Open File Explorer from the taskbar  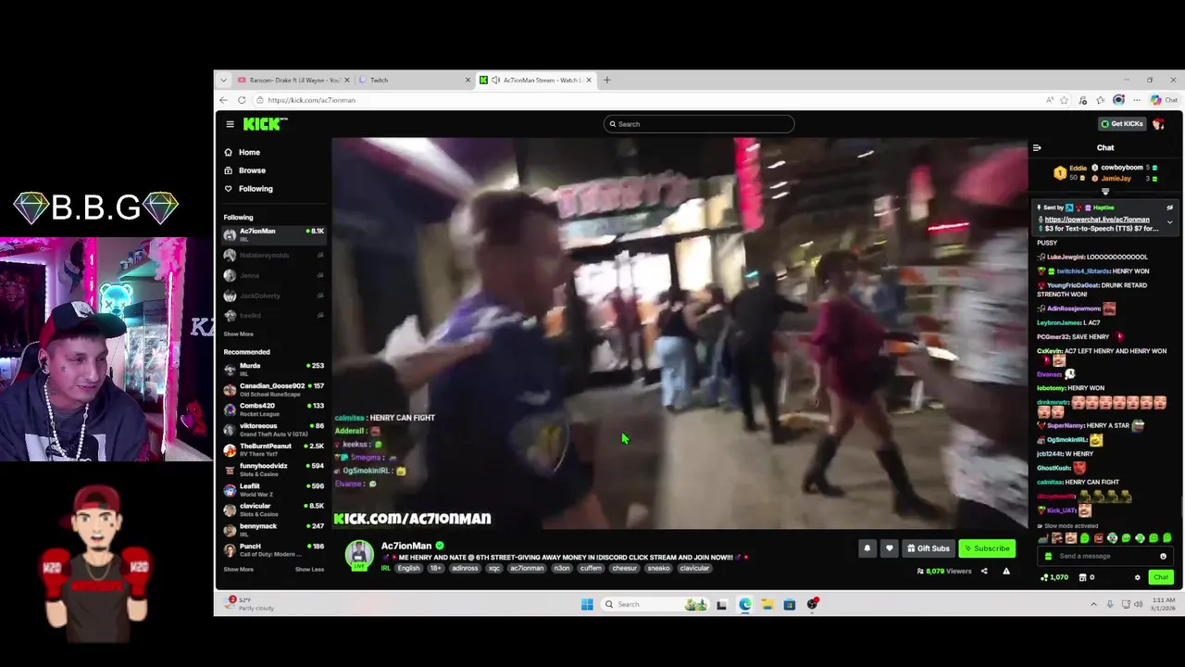tap(767, 604)
